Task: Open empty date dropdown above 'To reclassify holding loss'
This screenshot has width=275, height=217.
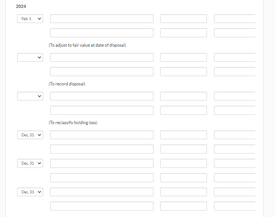Action: (30, 96)
